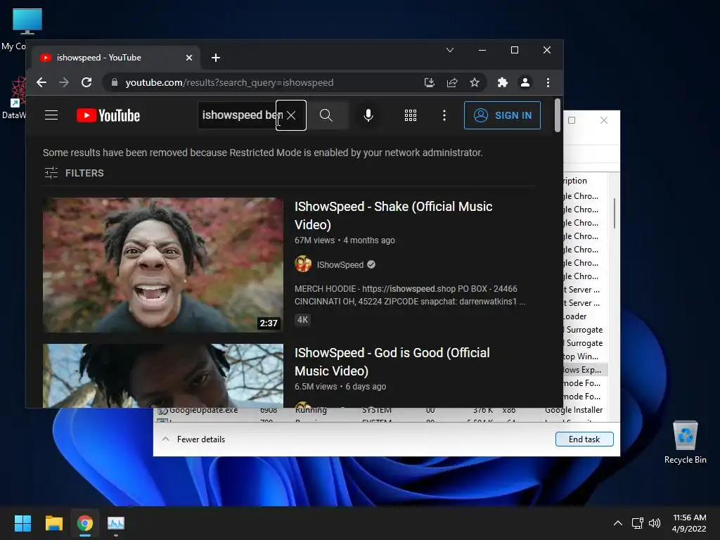Click the padlock site info icon
Screen dimensions: 720x540
115,83
